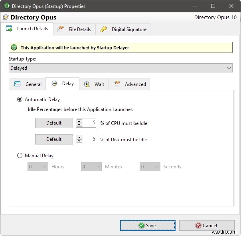Click the CPU idle percentage value field
The width and height of the screenshot is (241, 236).
click(89, 123)
